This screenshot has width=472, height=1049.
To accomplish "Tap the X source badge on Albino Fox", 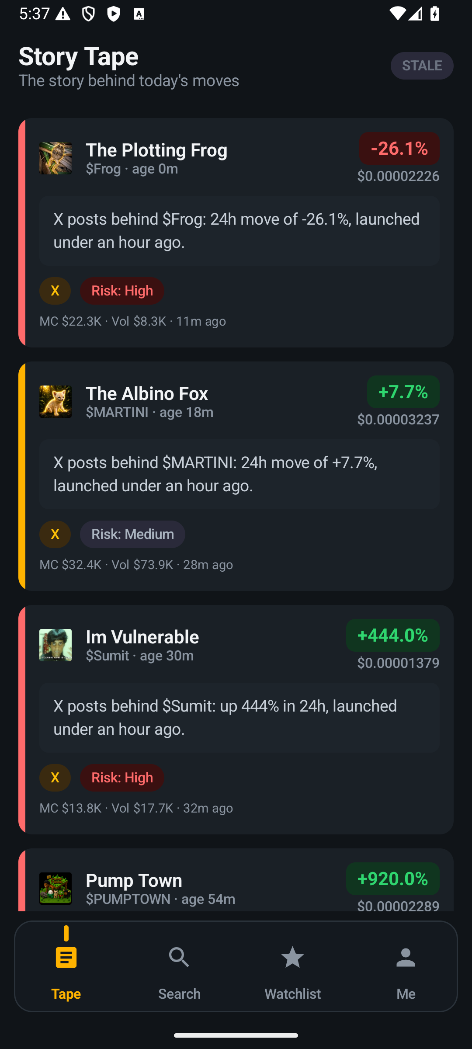I will pyautogui.click(x=55, y=534).
